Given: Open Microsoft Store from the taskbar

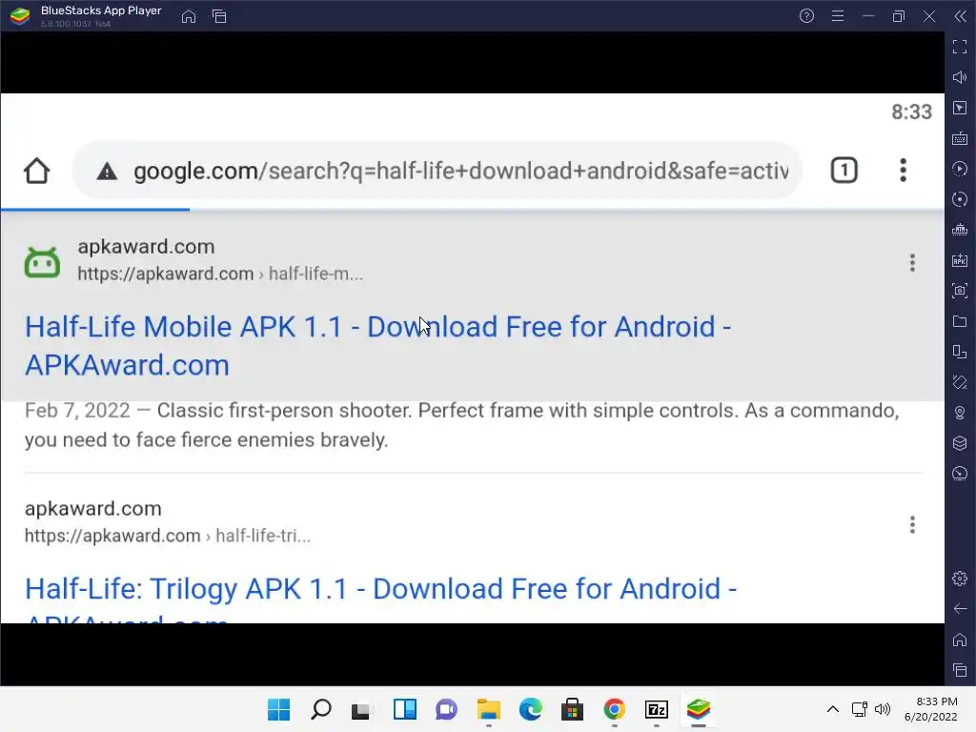Looking at the screenshot, I should click(572, 709).
